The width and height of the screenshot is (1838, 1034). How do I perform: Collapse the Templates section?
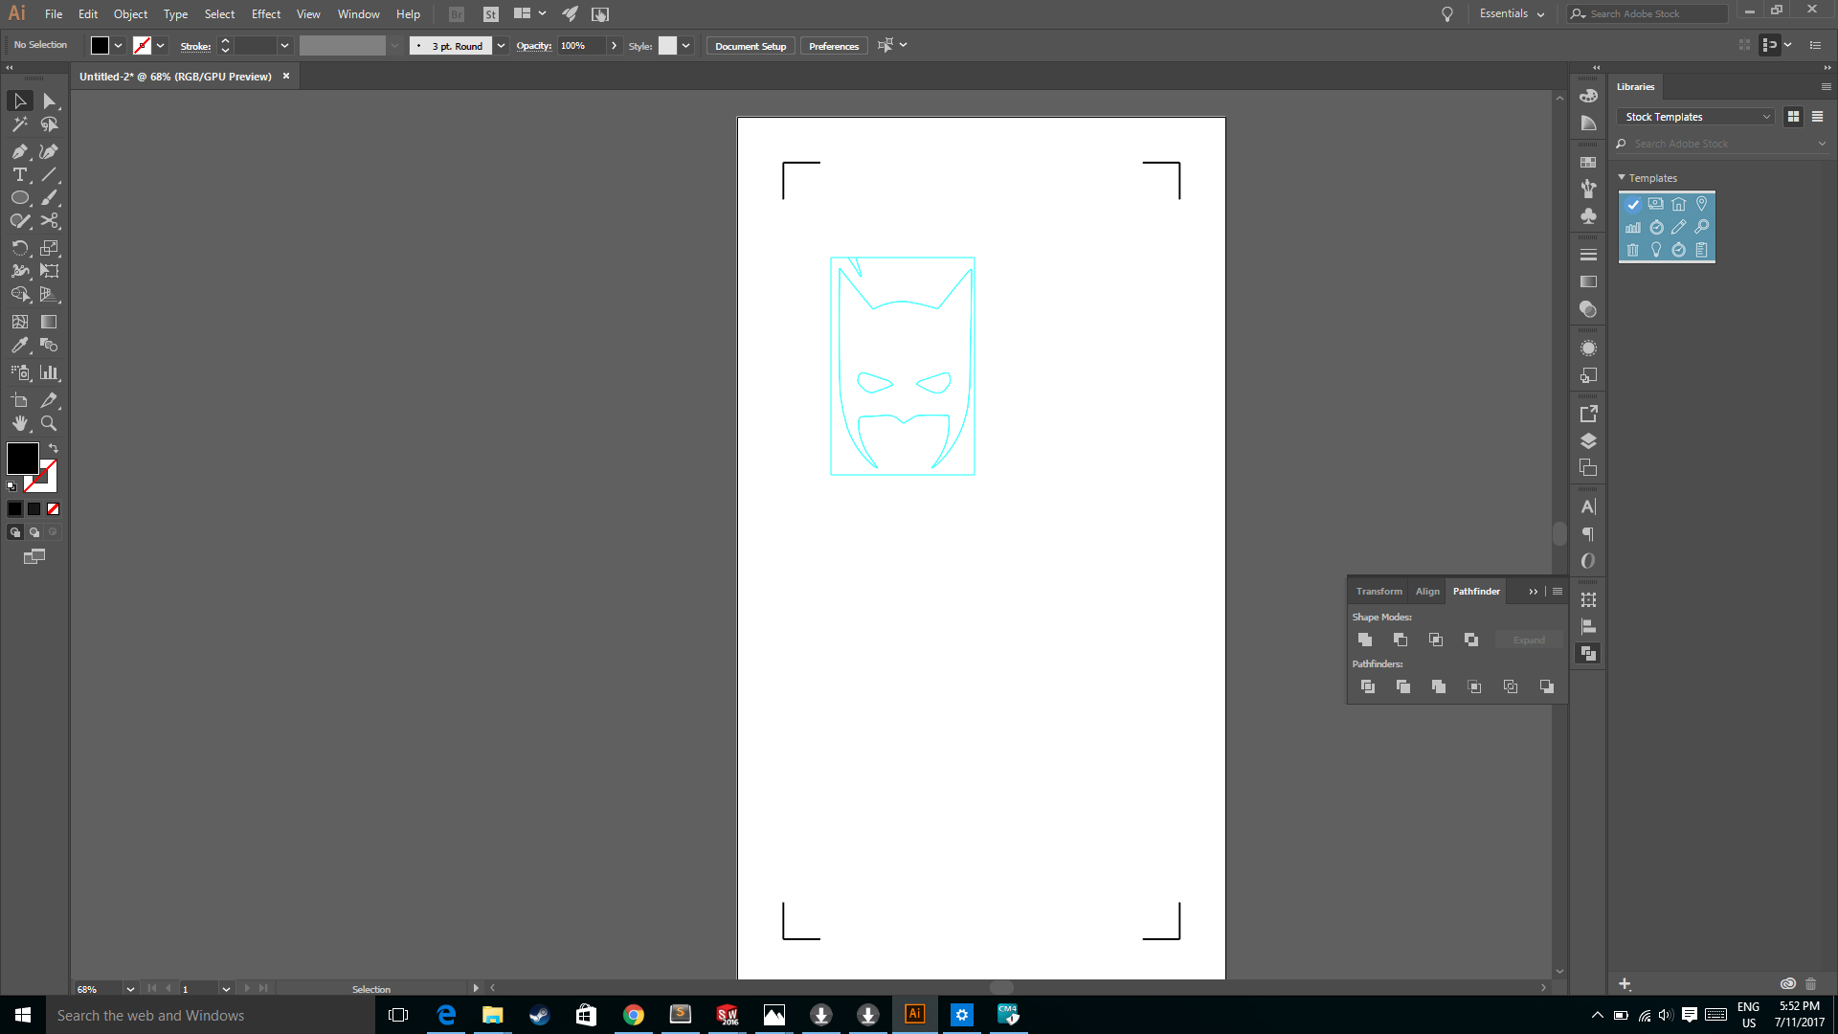[1622, 178]
